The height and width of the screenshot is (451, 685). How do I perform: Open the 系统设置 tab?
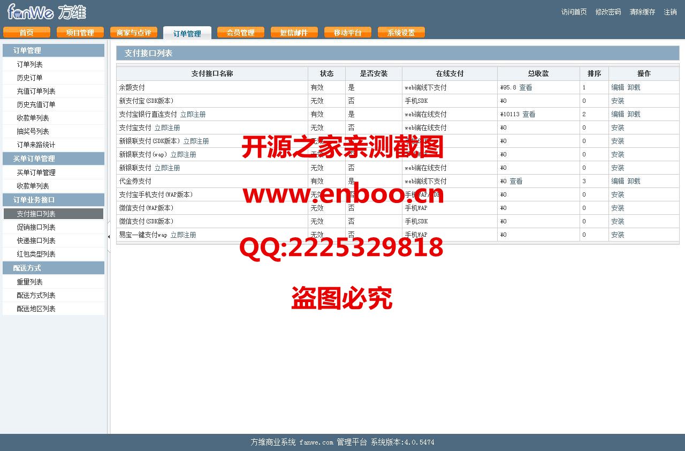point(401,33)
